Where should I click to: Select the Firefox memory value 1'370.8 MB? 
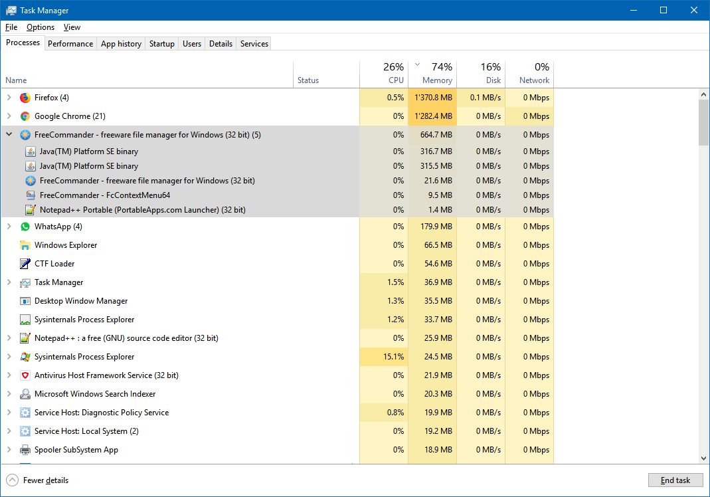click(432, 98)
